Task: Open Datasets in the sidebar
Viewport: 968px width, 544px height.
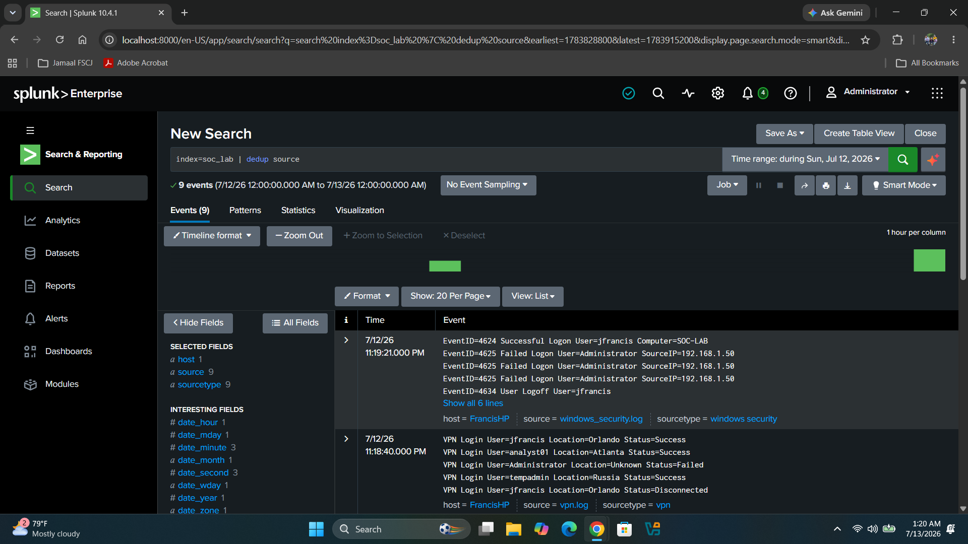Action: point(79,253)
